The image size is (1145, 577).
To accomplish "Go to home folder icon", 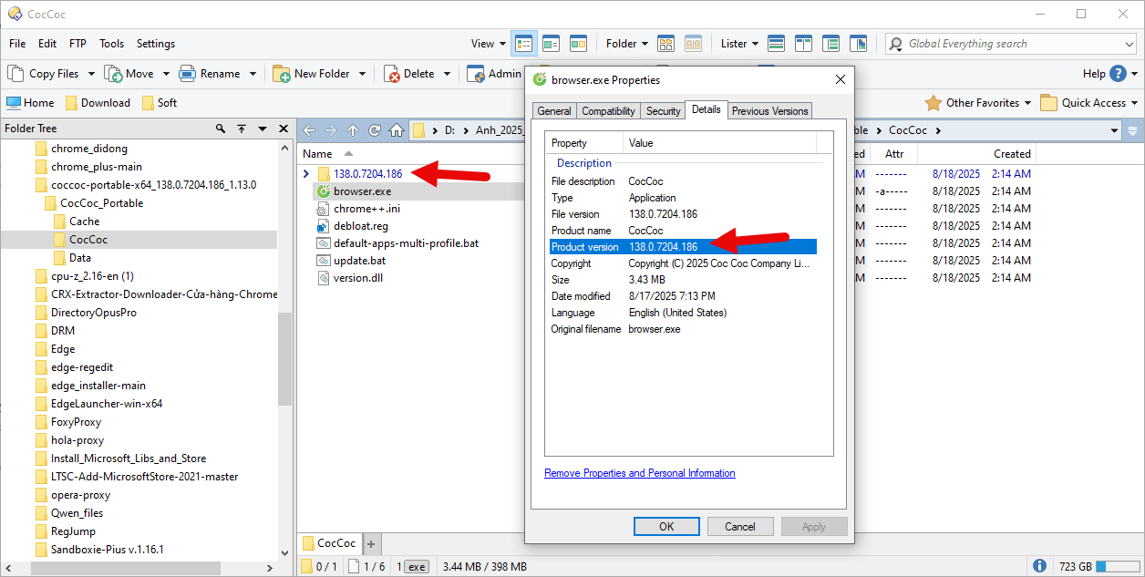I will [x=397, y=130].
